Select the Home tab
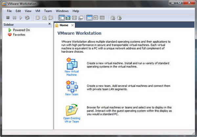 point(64,25)
